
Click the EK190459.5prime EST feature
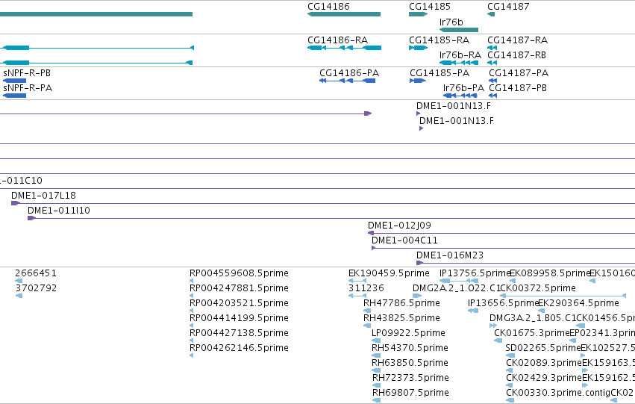[357, 281]
